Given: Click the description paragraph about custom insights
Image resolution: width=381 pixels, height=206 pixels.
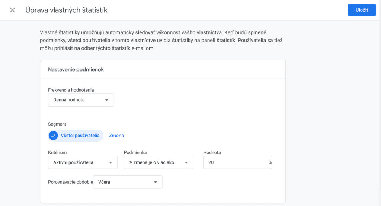Looking at the screenshot, I should pos(164,41).
